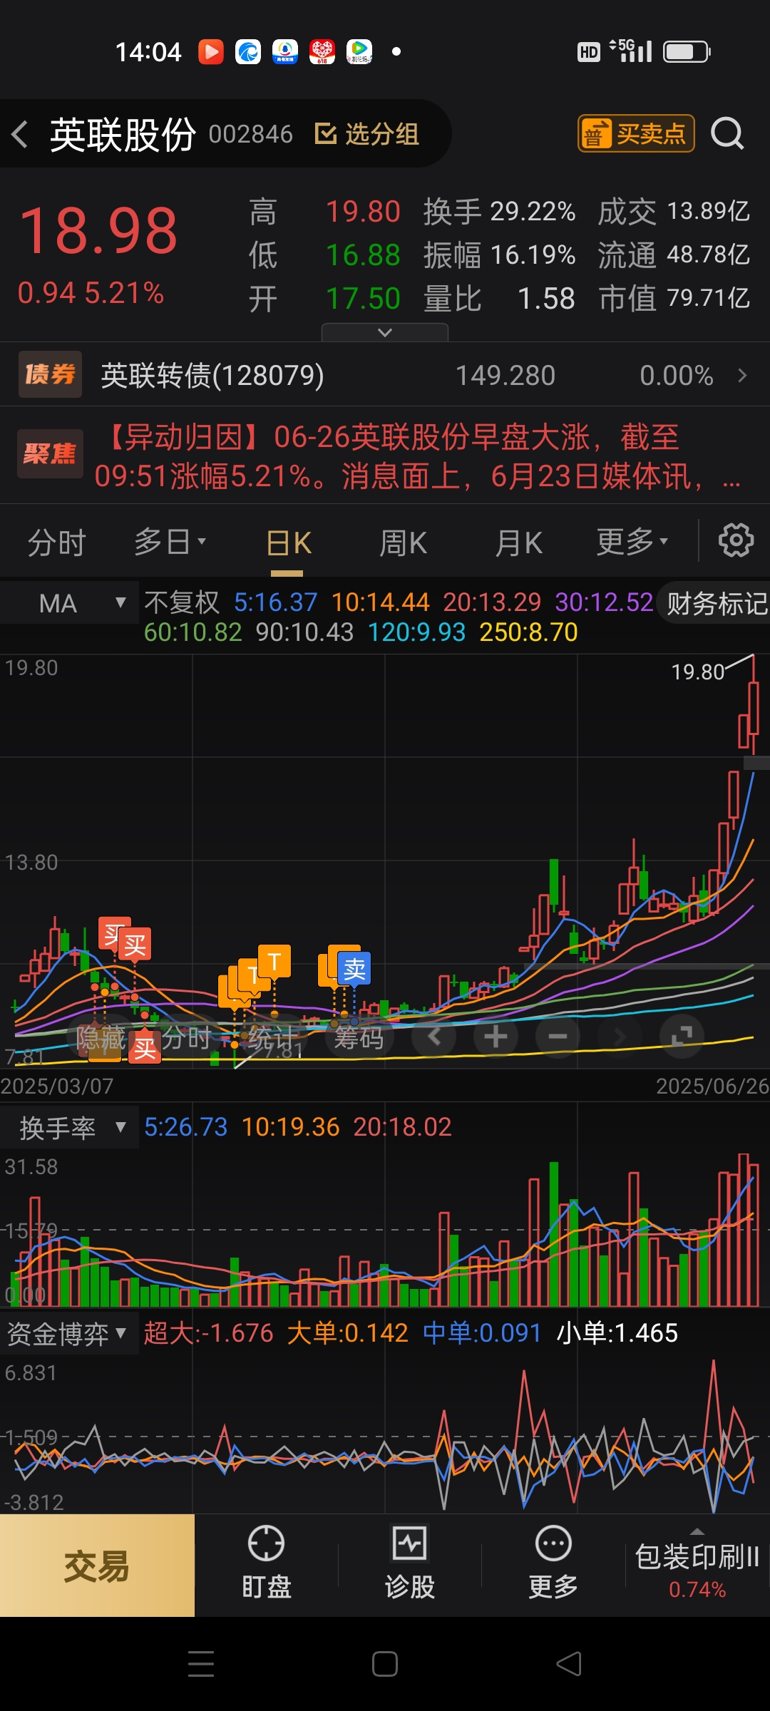Tap the 债券 bond tag icon
Viewport: 770px width, 1711px height.
click(50, 374)
